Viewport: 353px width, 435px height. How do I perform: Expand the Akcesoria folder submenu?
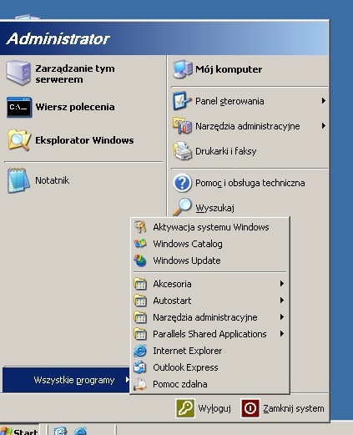pos(210,284)
